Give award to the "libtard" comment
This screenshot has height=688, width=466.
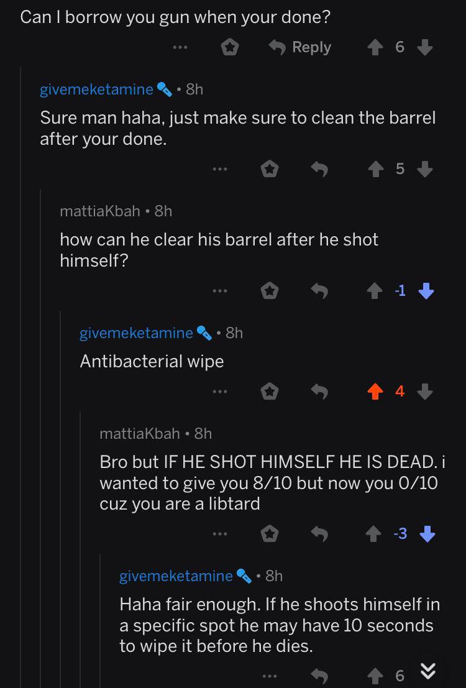pyautogui.click(x=269, y=533)
